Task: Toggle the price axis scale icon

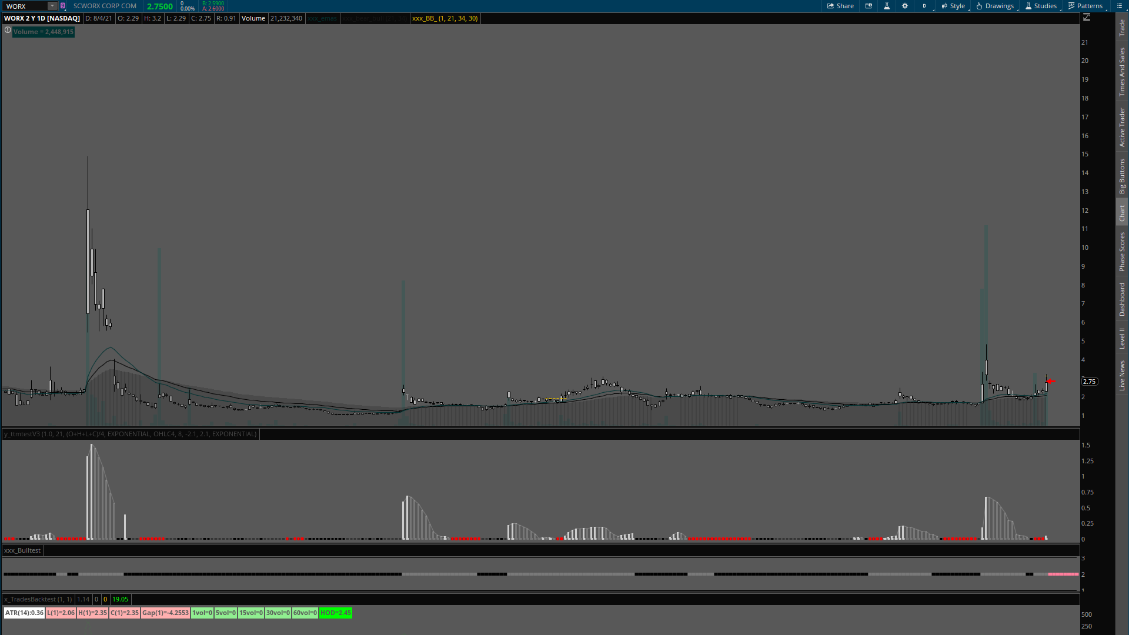Action: pyautogui.click(x=1087, y=18)
